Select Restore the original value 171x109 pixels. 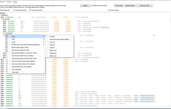point(26,47)
